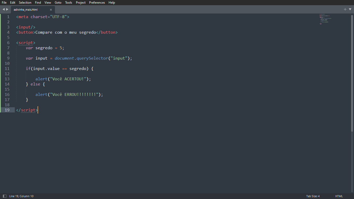Viewport: 354px width, 199px height.
Task: Click "Você ACERTOU!" alert string
Action: [x=68, y=79]
